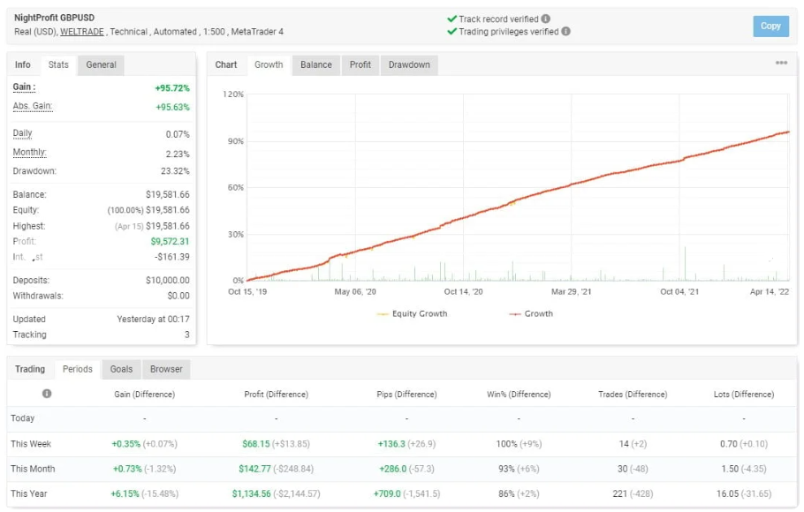
Task: Open the Drawdown chart tab
Action: click(x=409, y=64)
